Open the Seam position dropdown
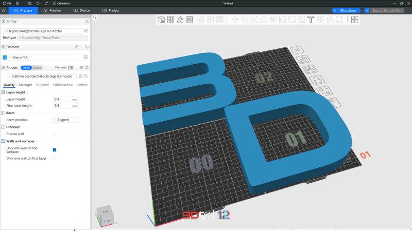 pos(65,120)
